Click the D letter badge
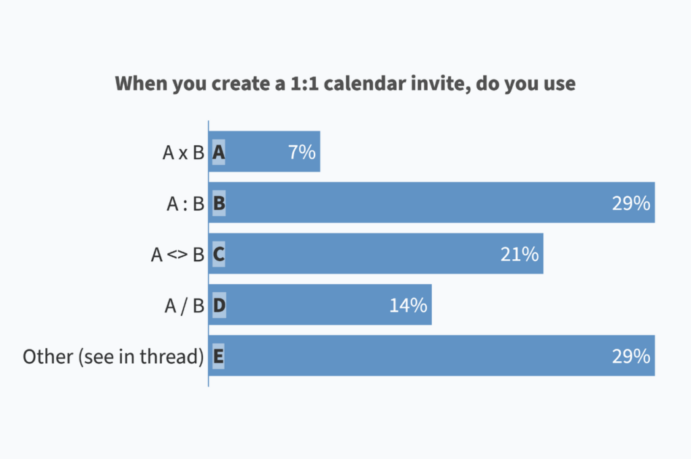691x459 pixels. click(x=219, y=305)
